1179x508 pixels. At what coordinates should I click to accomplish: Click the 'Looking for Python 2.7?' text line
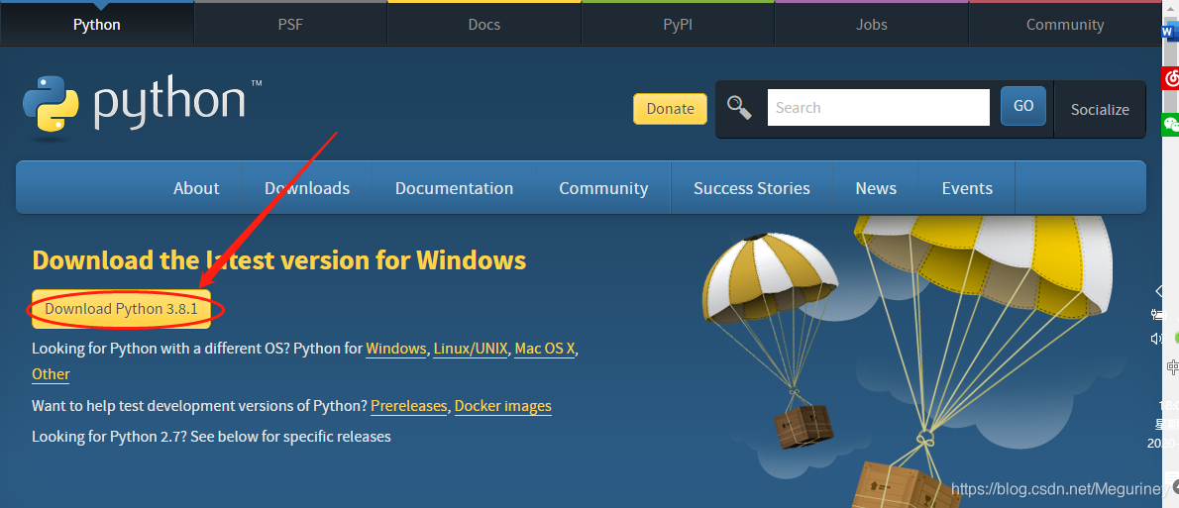point(211,436)
